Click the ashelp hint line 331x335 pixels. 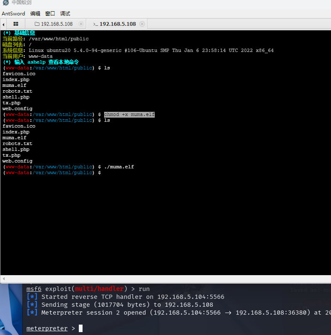coord(41,62)
